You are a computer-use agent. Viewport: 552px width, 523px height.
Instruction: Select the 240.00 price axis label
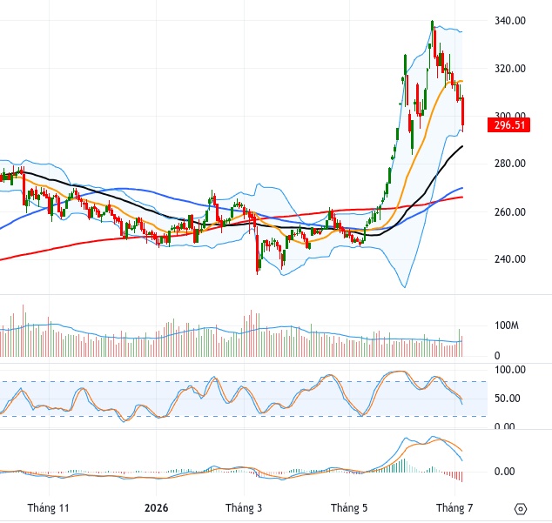pyautogui.click(x=510, y=259)
